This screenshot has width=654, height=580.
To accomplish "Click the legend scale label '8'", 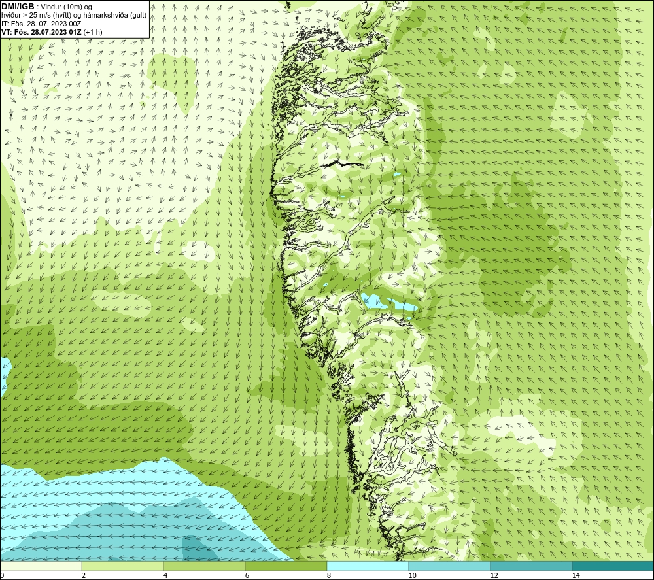I will (329, 575).
